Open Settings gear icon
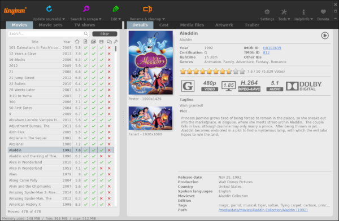Image resolution: width=339 pixels, height=221 pixels. tap(267, 12)
